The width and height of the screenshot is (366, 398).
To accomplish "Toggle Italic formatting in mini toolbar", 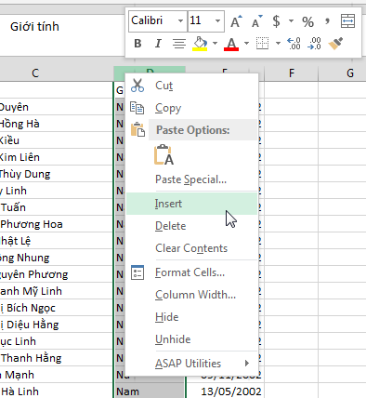I will tap(158, 44).
